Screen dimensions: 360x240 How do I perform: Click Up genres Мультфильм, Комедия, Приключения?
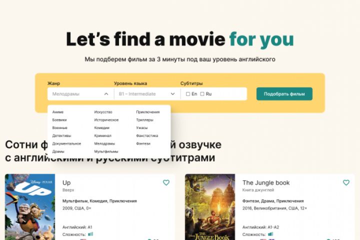(99, 201)
